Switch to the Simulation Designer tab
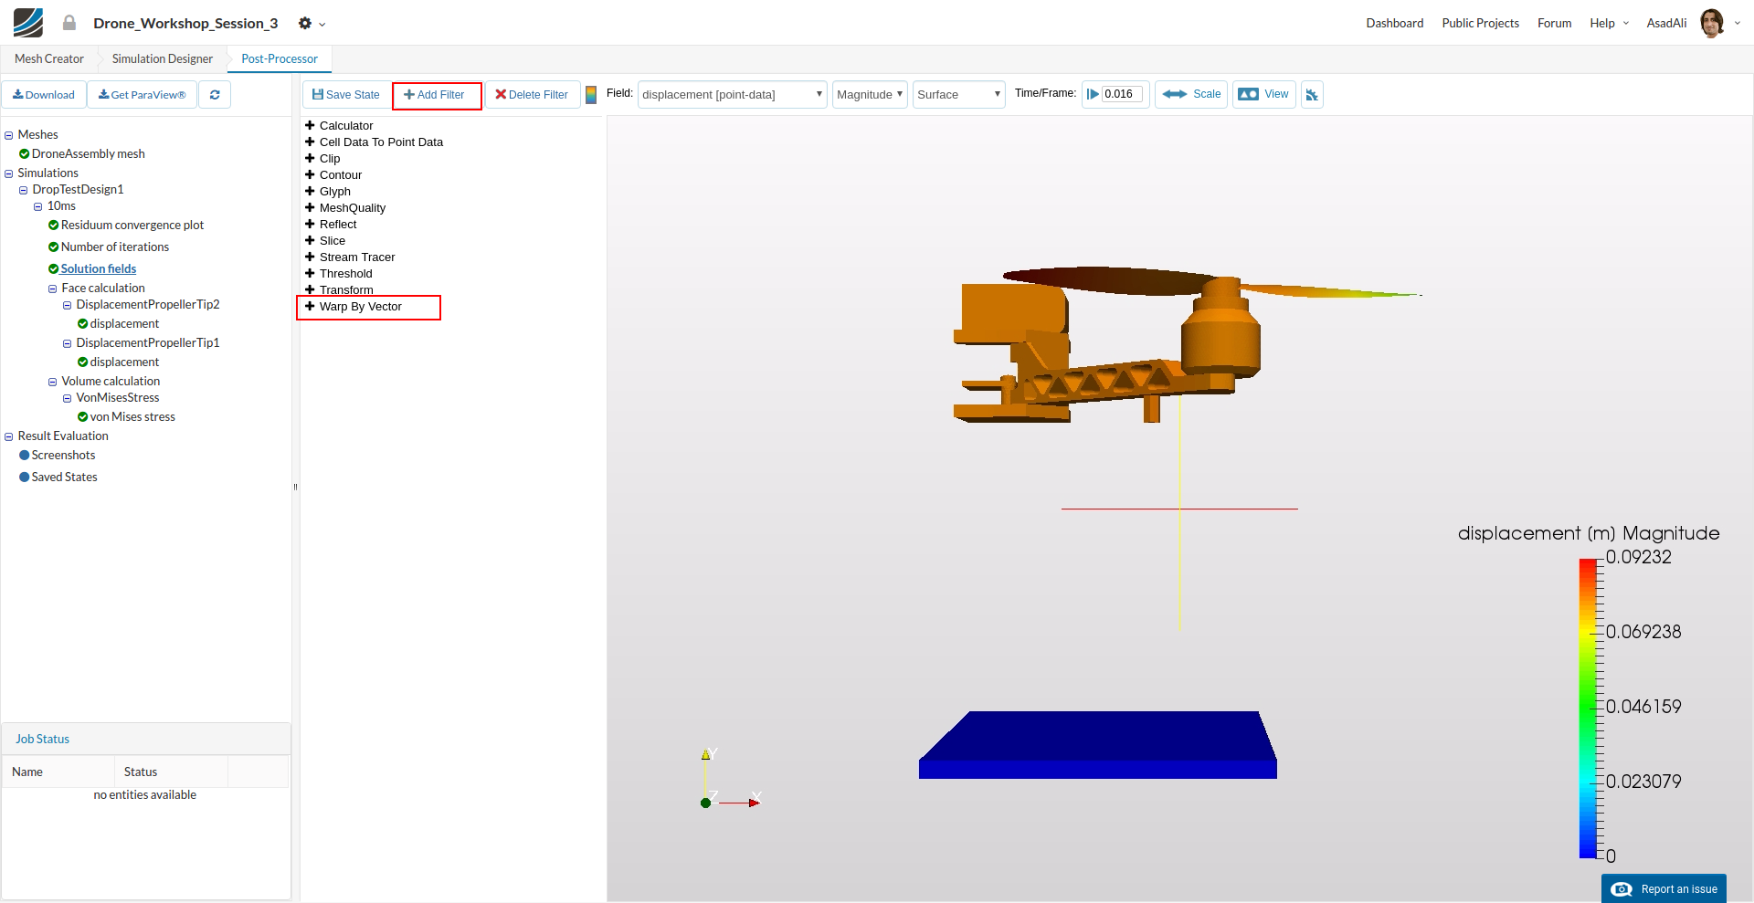This screenshot has width=1754, height=903. click(162, 59)
